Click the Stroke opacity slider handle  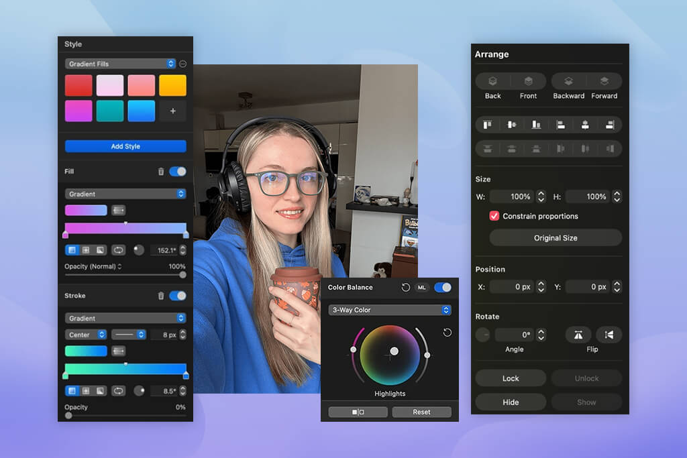tap(68, 416)
